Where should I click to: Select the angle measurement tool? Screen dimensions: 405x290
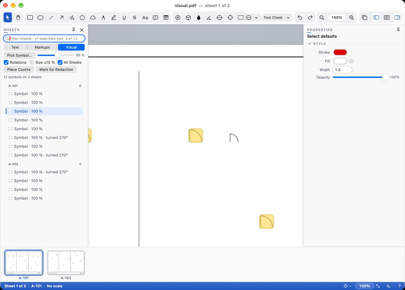(209, 18)
